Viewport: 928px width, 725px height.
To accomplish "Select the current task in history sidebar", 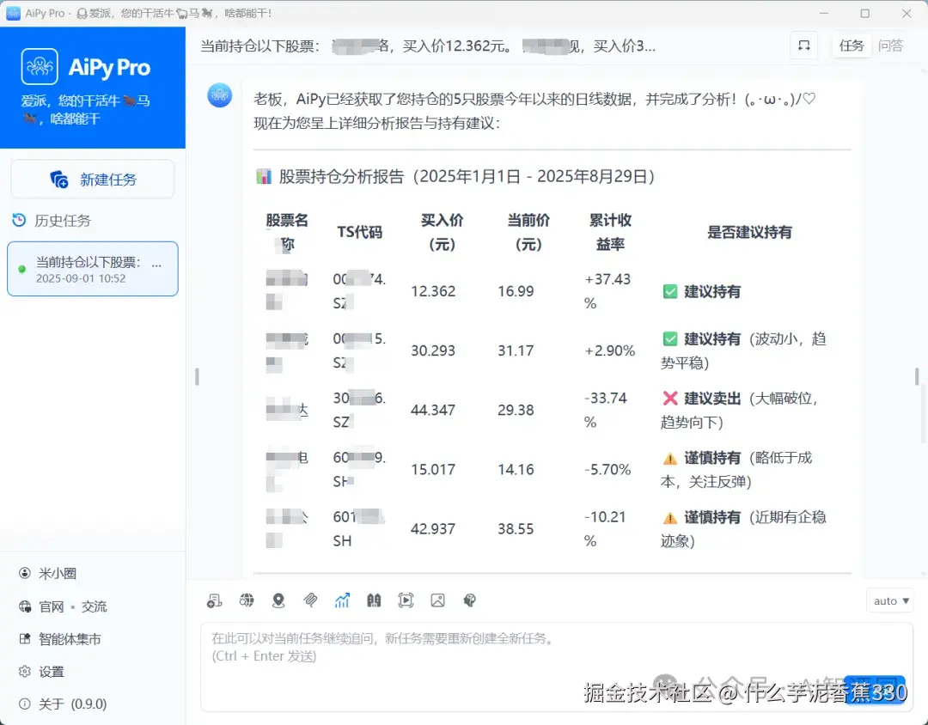I will (92, 268).
